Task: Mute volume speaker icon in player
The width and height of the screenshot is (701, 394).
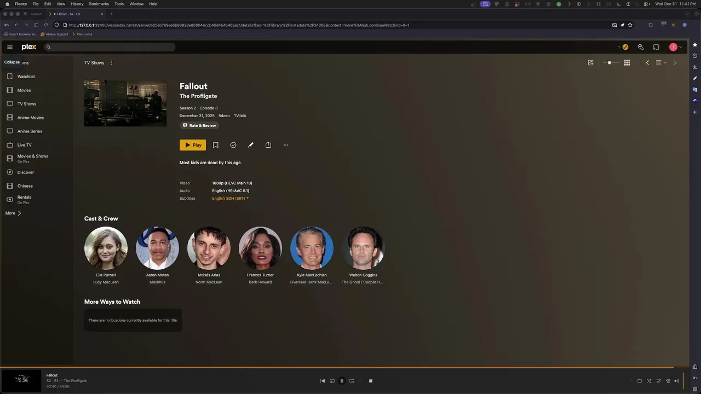Action: coord(677,381)
